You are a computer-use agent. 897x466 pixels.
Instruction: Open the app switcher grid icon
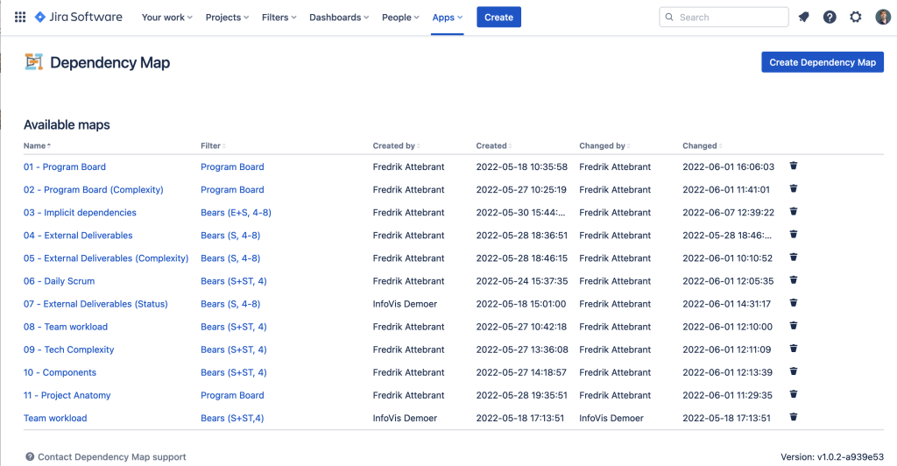(x=20, y=18)
